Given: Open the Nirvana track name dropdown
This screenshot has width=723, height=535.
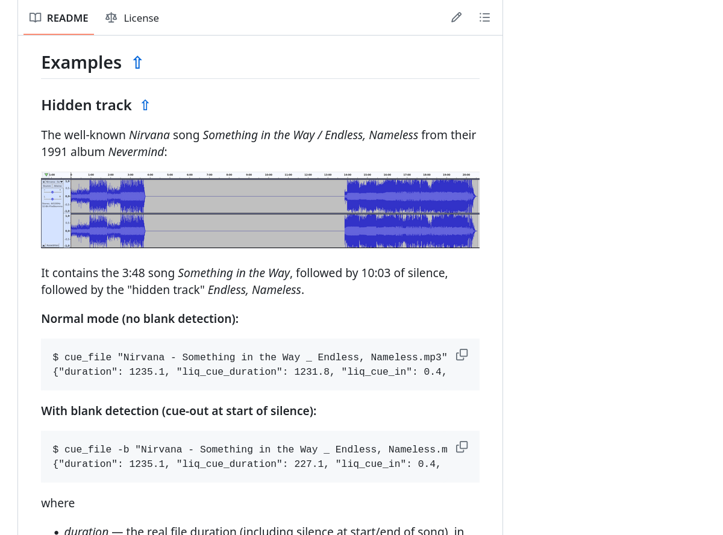Looking at the screenshot, I should pos(61,181).
